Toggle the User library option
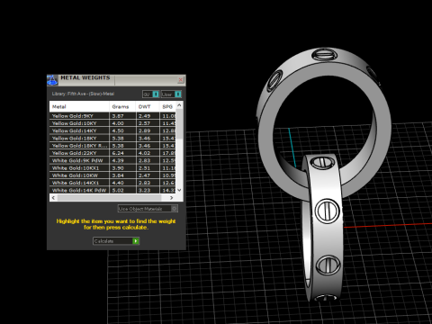 coord(171,94)
